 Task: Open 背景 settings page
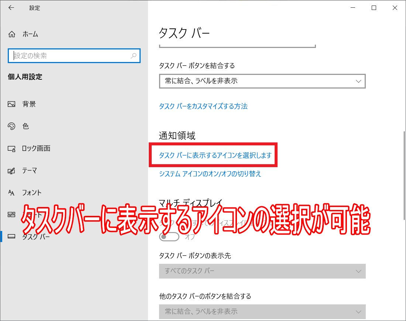click(x=29, y=104)
